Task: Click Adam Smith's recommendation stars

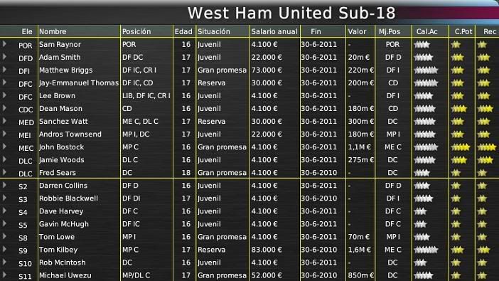Action: (483, 58)
